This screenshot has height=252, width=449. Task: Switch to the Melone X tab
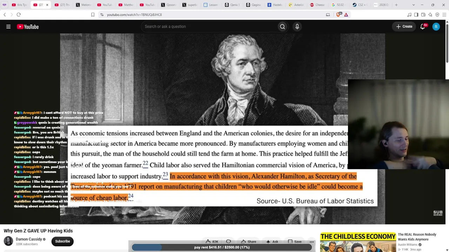coord(83,5)
